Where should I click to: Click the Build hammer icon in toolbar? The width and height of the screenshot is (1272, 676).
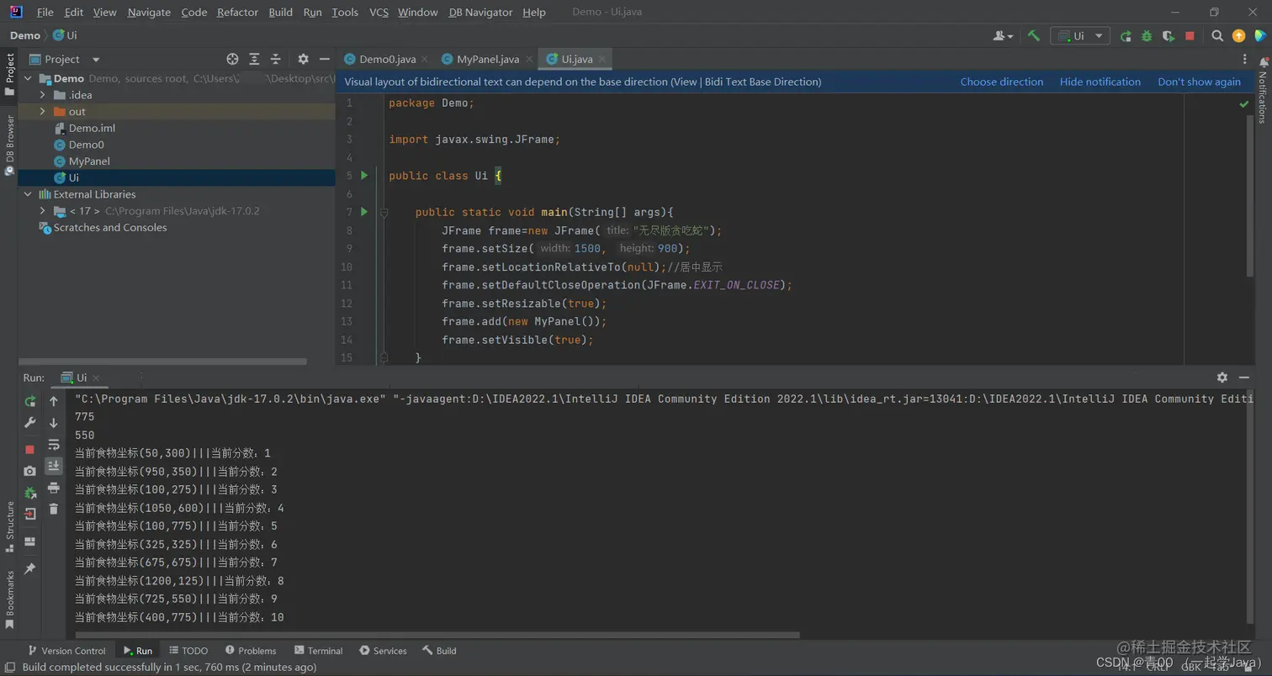click(x=1034, y=36)
